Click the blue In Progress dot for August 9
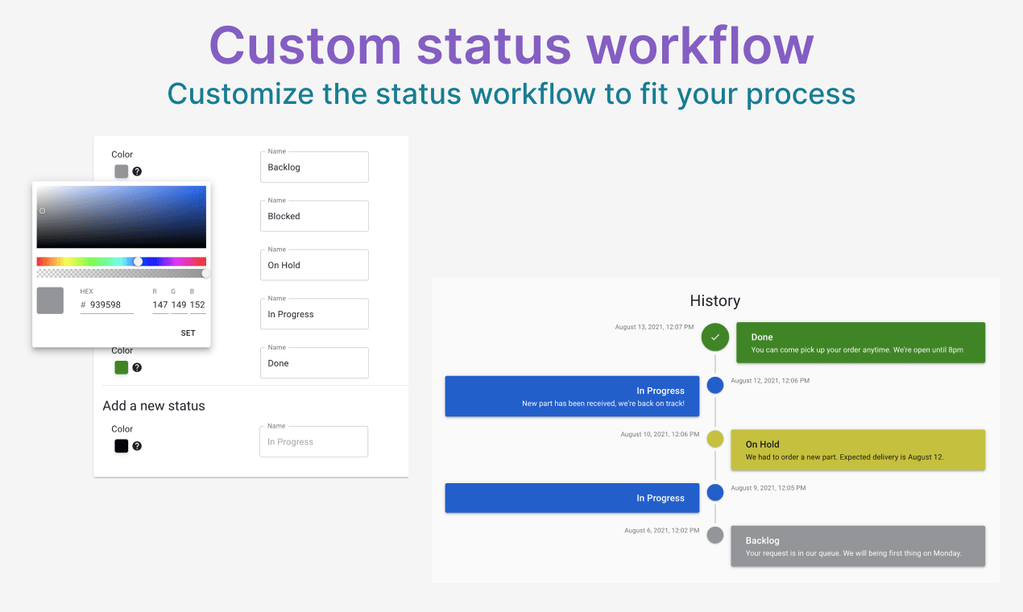 [714, 492]
